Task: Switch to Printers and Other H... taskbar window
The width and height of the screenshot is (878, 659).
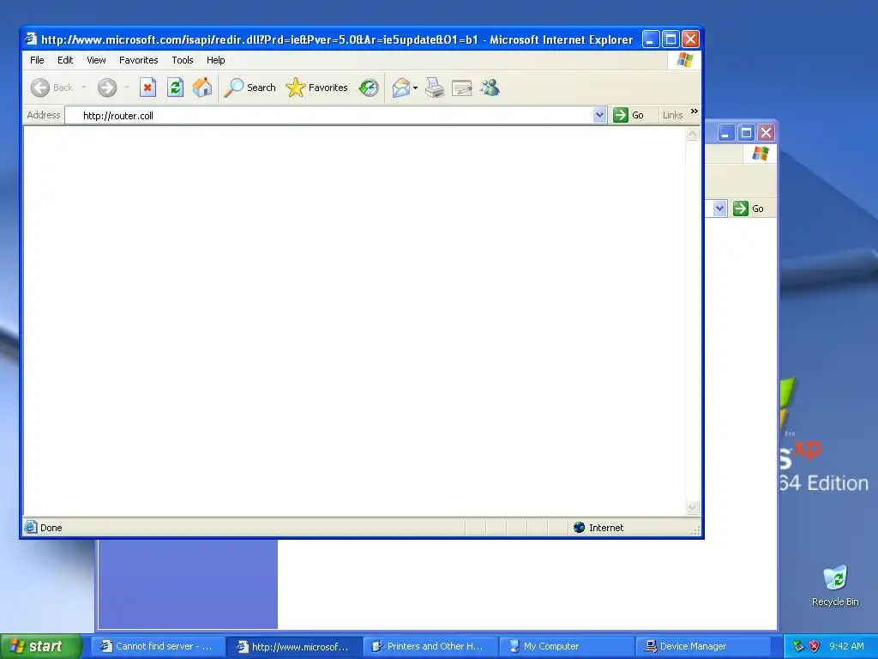Action: [x=430, y=646]
